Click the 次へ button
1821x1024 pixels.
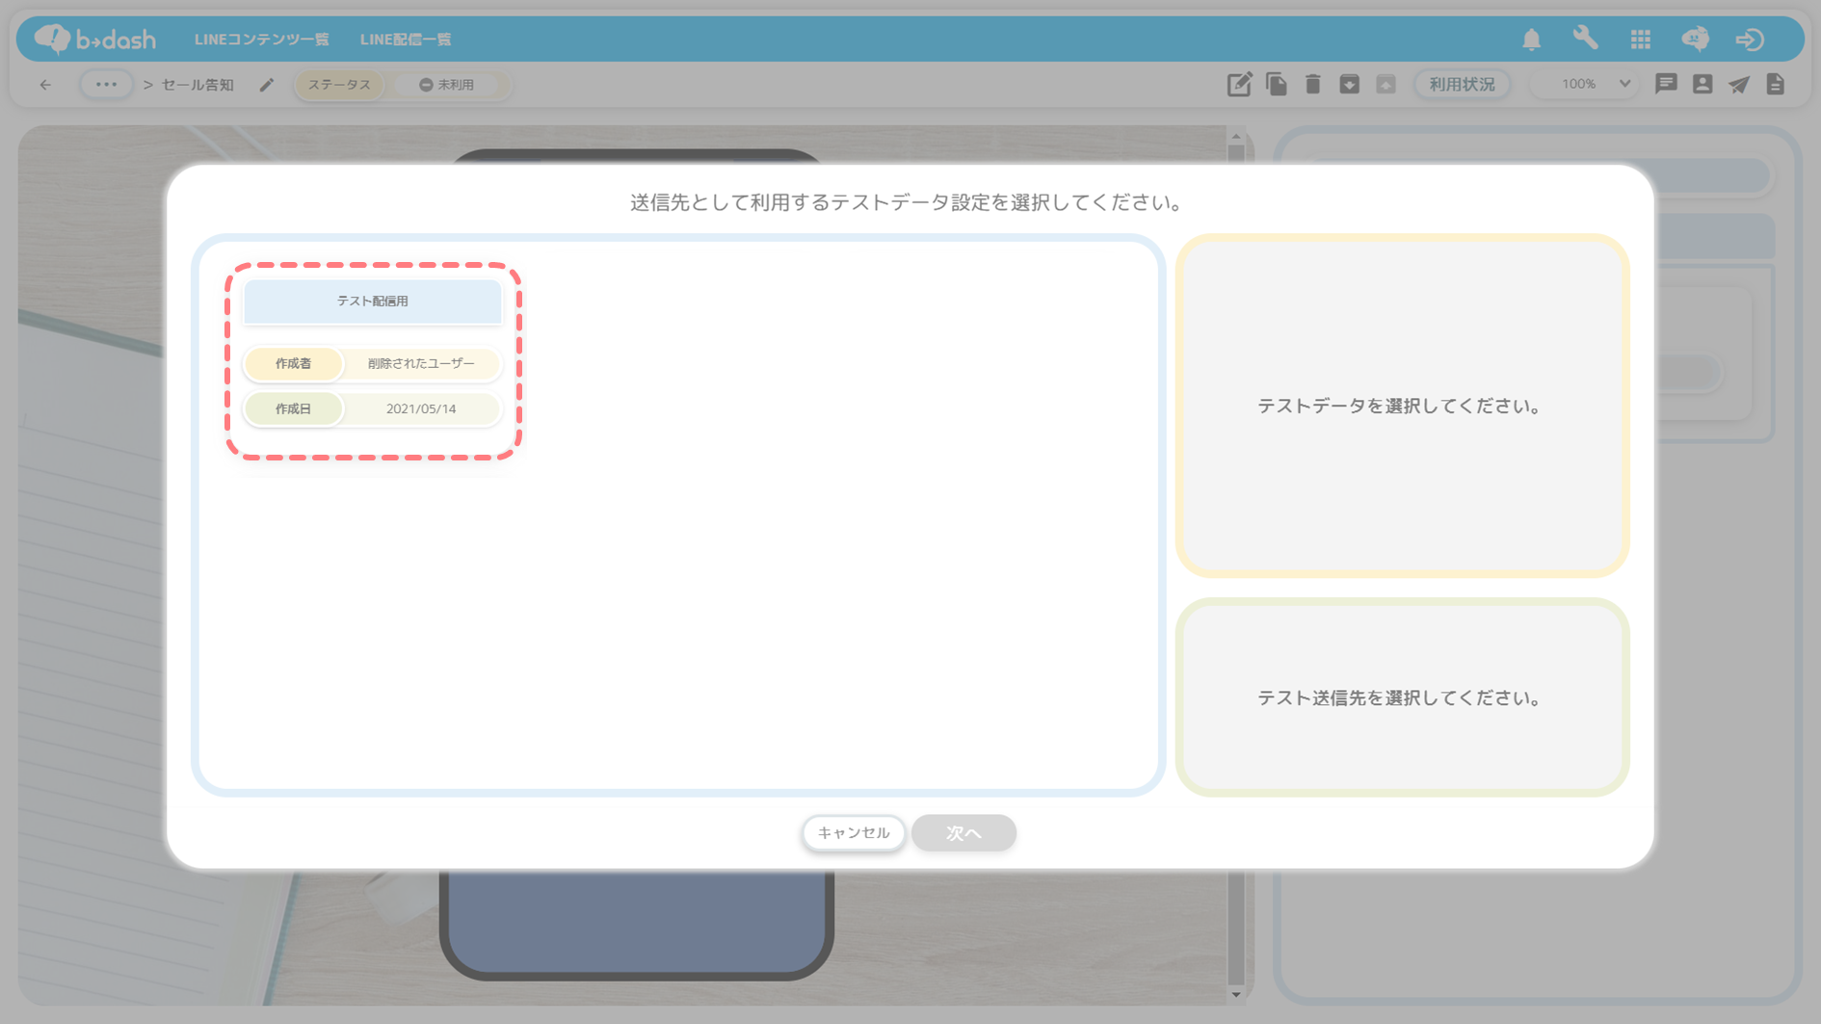click(x=963, y=833)
